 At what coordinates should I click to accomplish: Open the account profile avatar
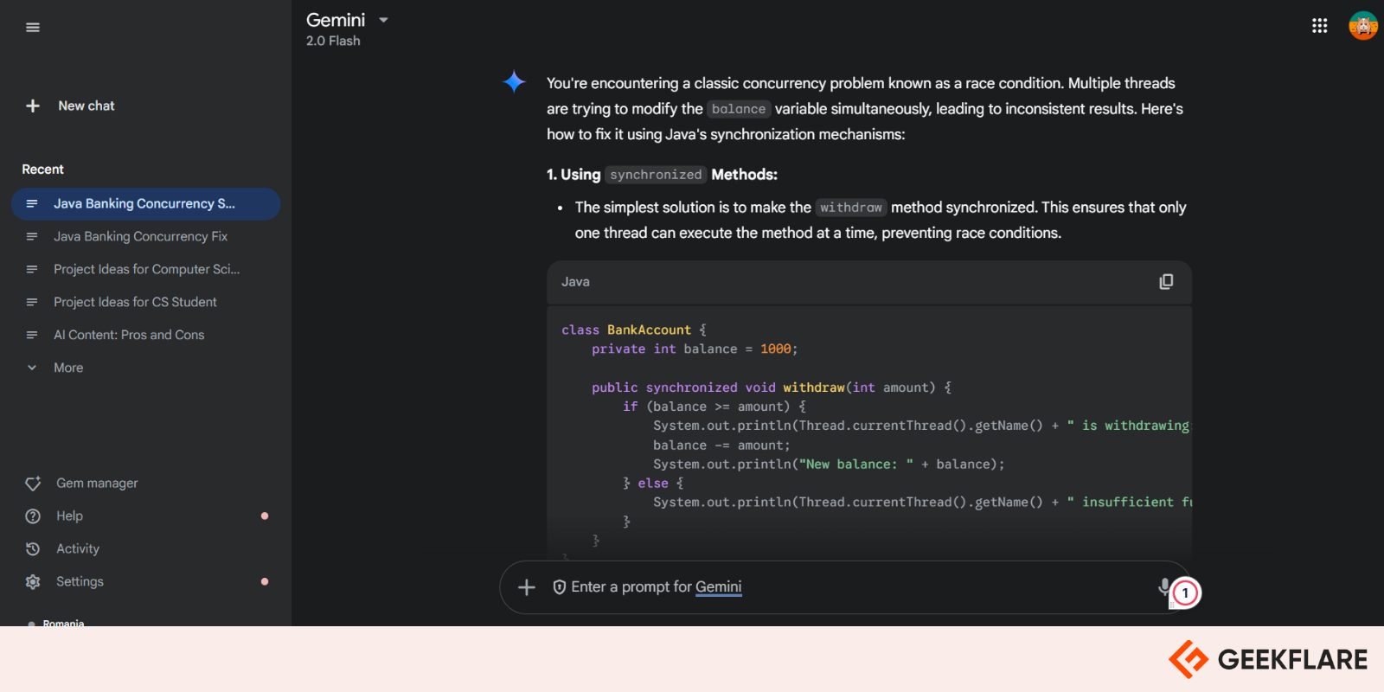pyautogui.click(x=1362, y=26)
